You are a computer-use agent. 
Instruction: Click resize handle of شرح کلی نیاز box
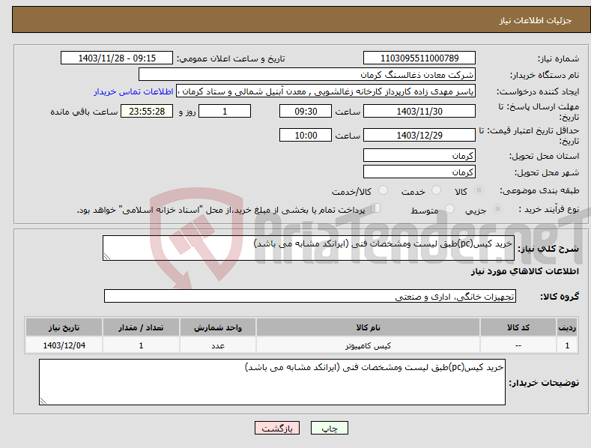[x=107, y=256]
